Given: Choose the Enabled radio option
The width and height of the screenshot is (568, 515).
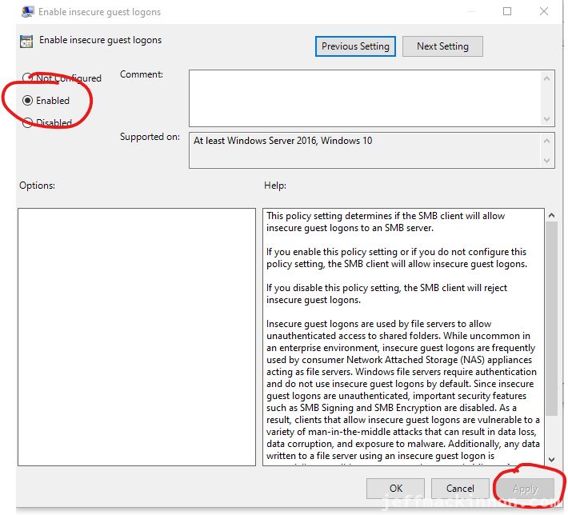Looking at the screenshot, I should pos(28,101).
